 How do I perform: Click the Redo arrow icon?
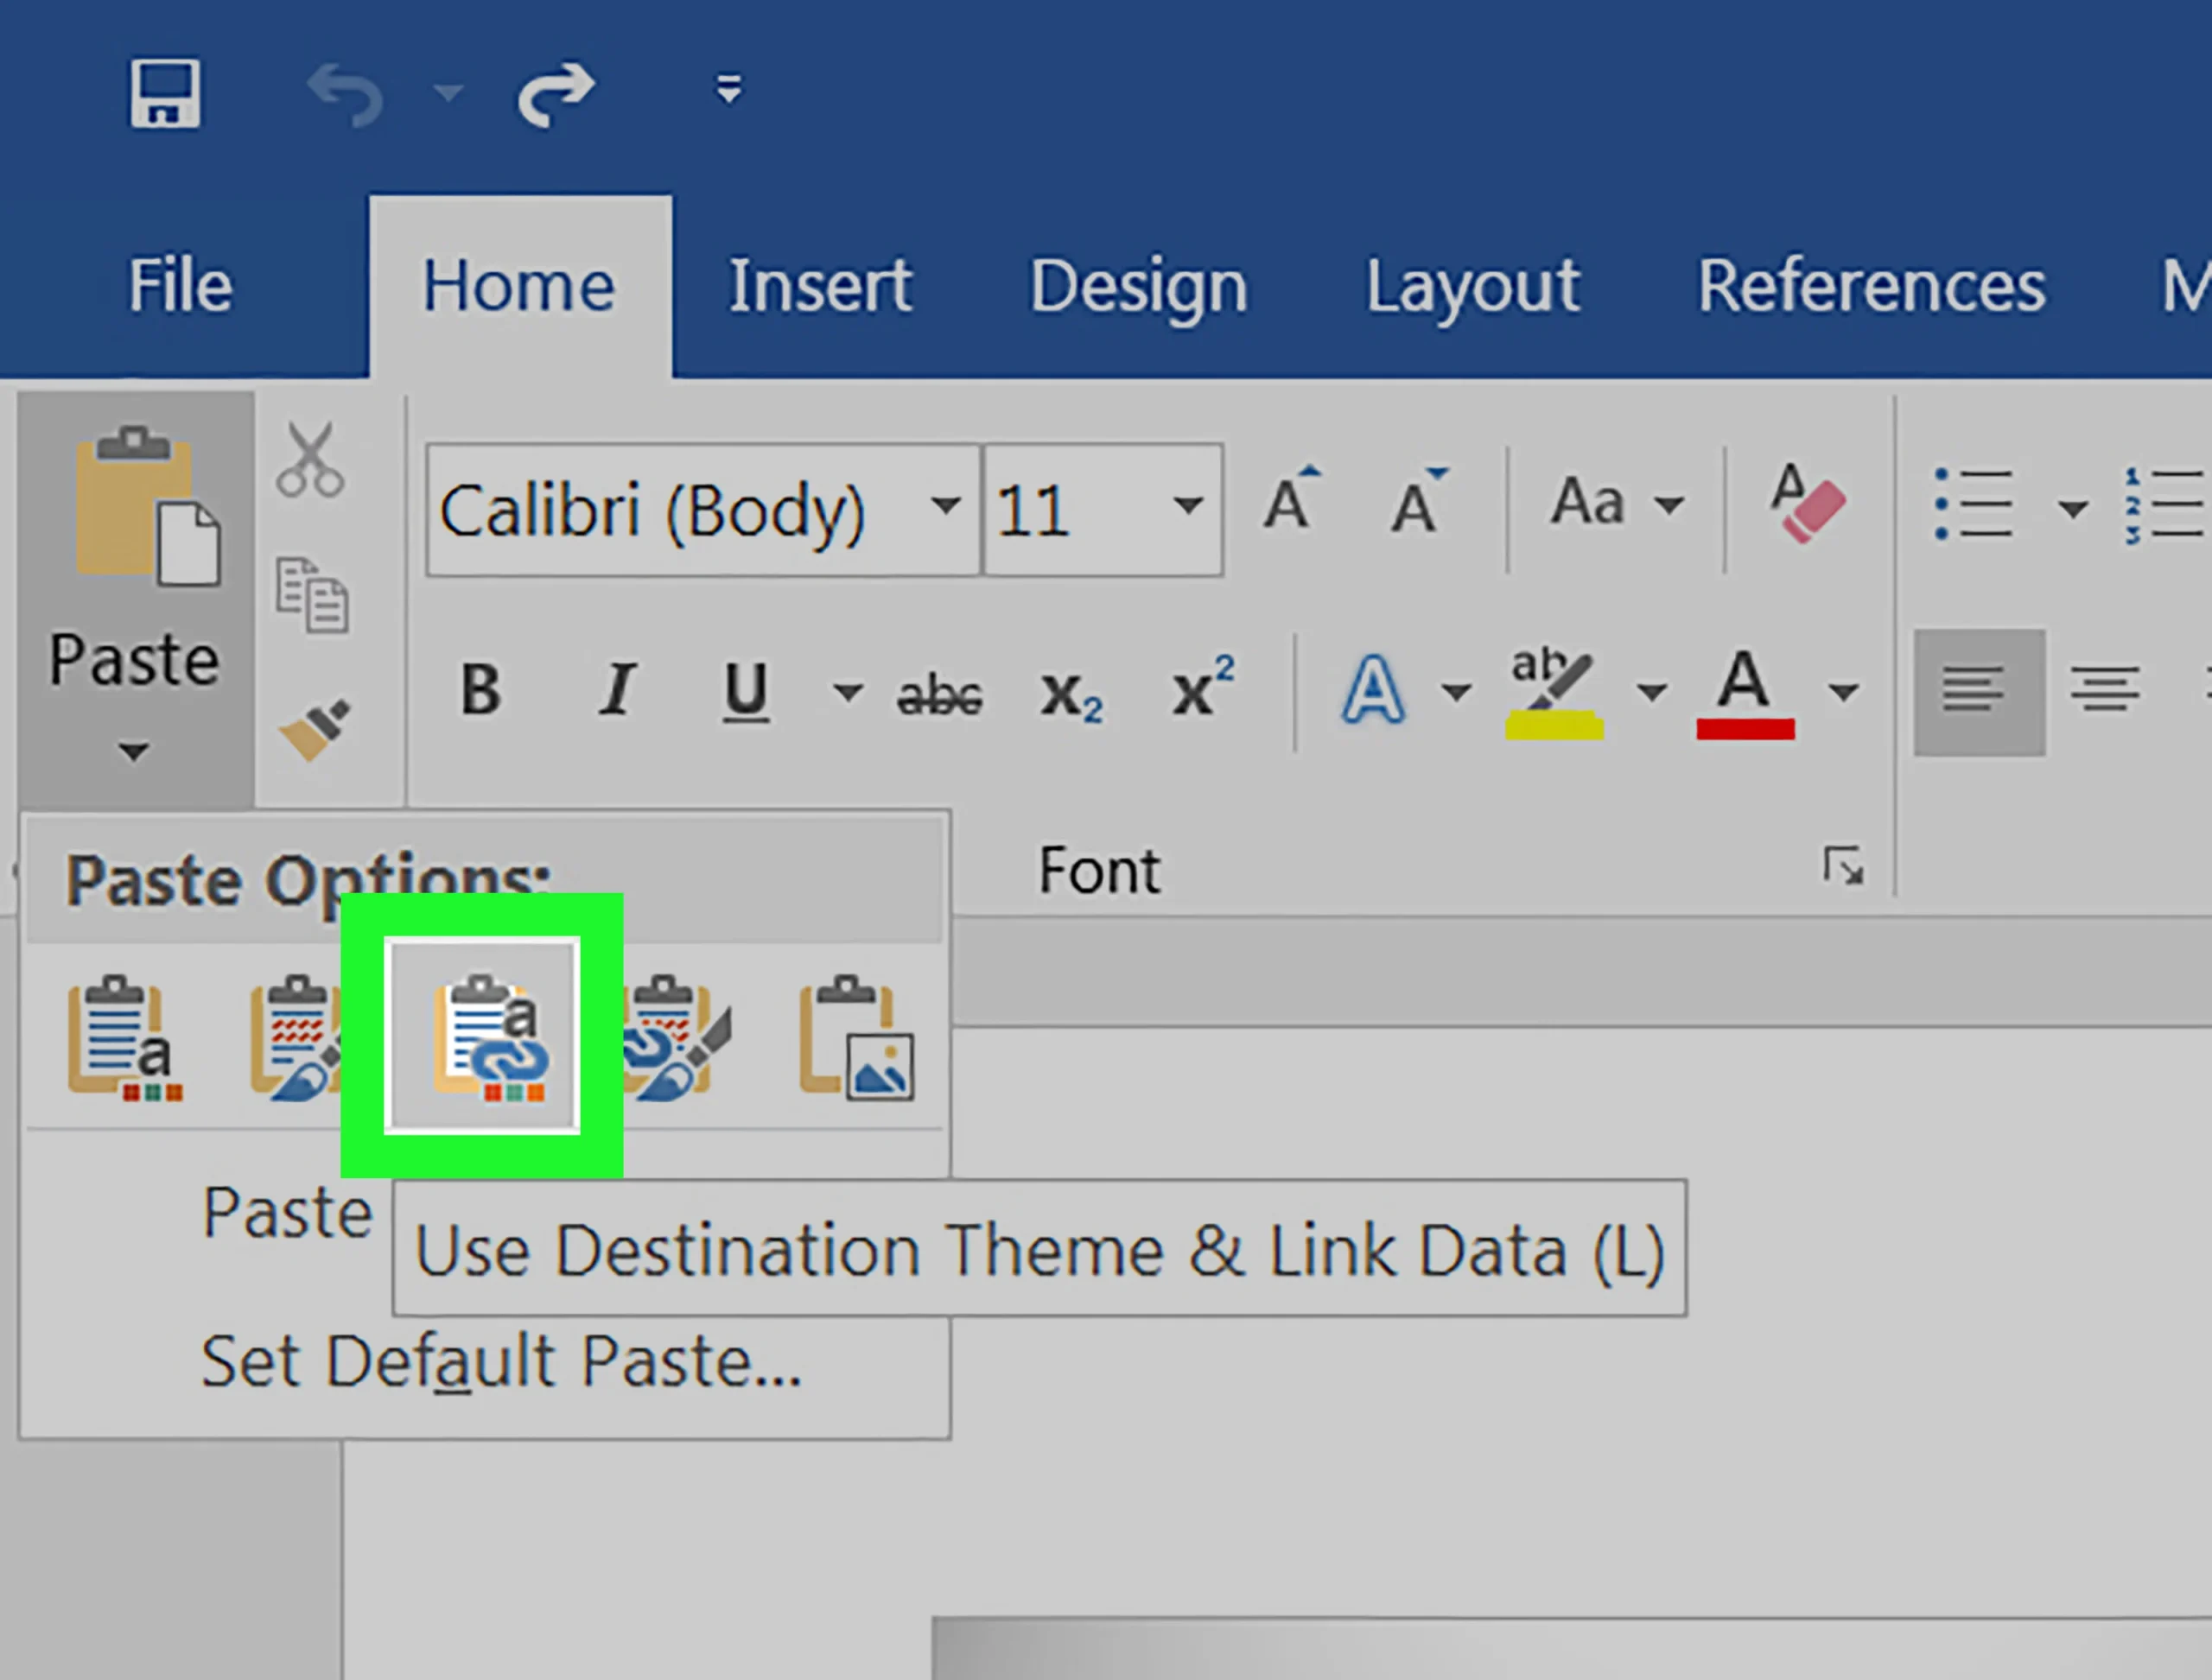556,95
